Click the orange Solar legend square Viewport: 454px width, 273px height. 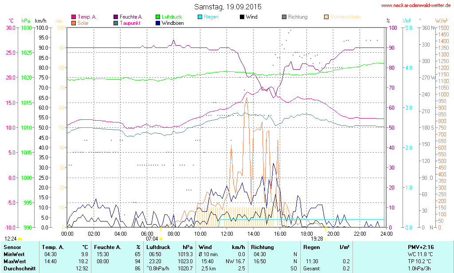(74, 23)
